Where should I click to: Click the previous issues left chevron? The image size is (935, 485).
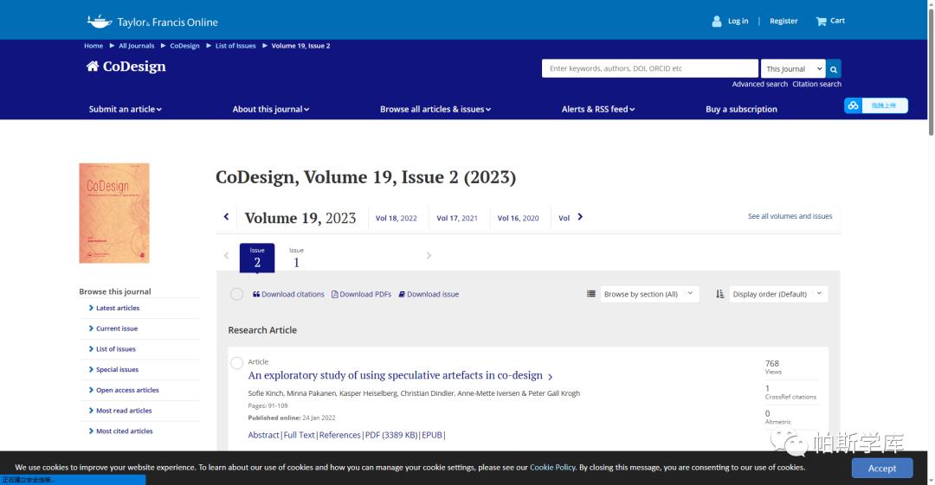(x=226, y=256)
